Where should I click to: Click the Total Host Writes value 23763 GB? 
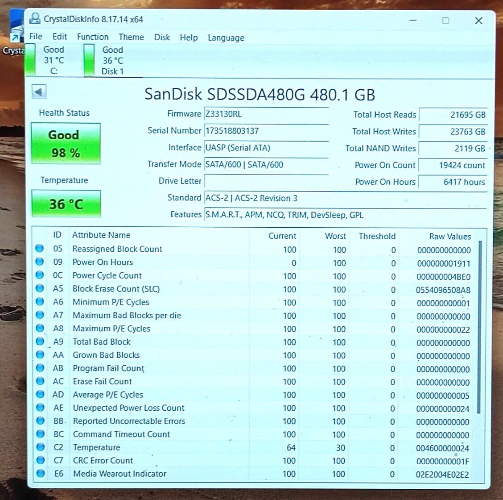453,132
